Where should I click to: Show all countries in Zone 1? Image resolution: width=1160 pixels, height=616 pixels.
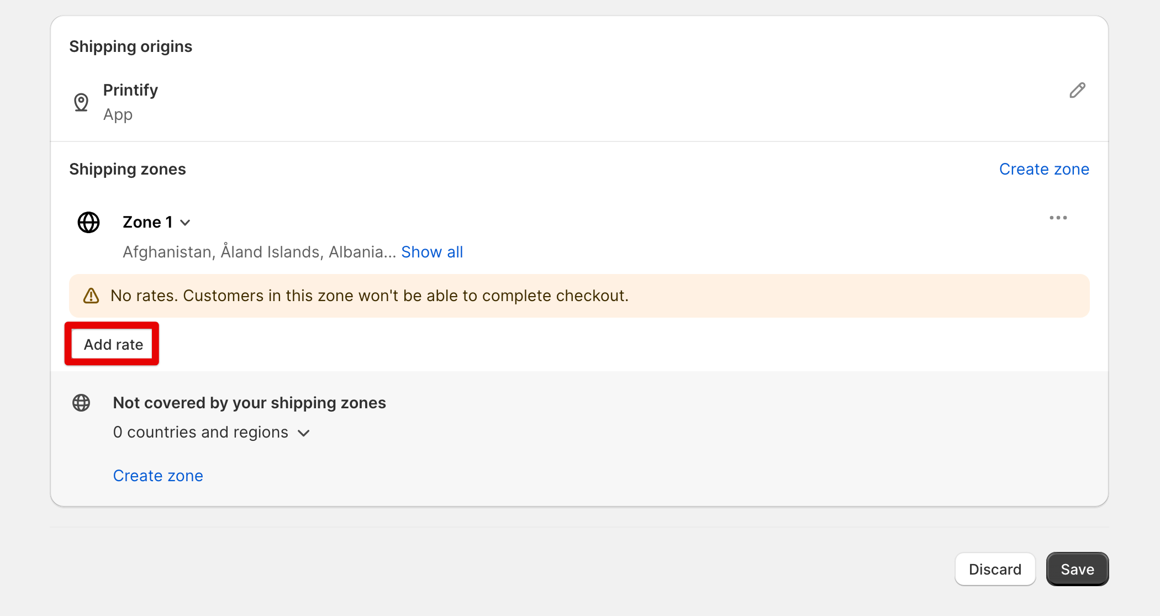pyautogui.click(x=432, y=252)
